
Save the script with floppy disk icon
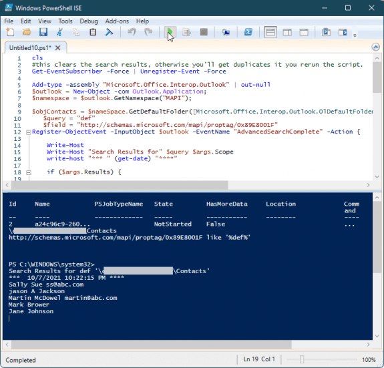(x=43, y=32)
